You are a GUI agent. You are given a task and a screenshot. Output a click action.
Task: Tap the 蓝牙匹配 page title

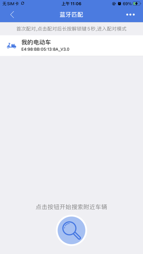pyautogui.click(x=71, y=15)
